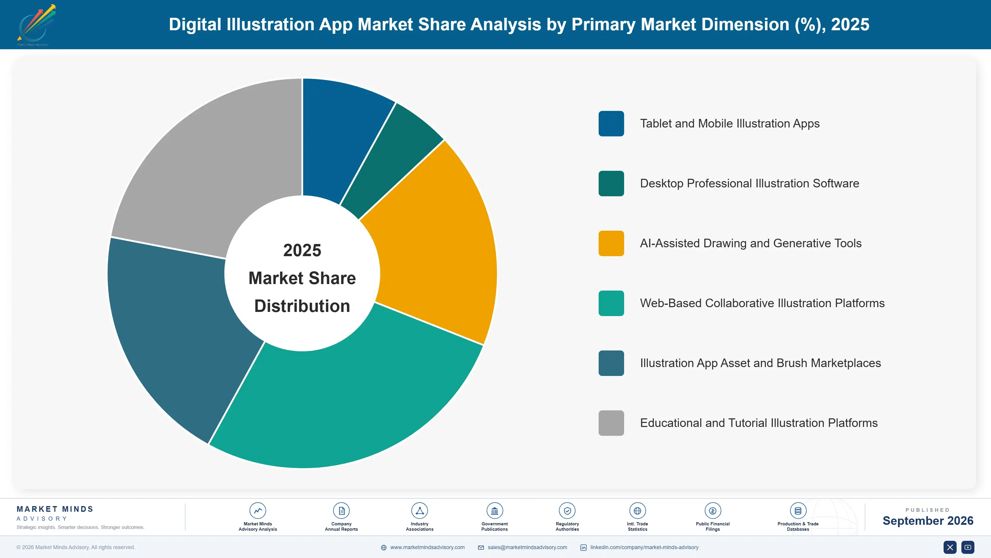Click the envelope icon beside sales email
The height and width of the screenshot is (558, 991).
click(x=481, y=548)
